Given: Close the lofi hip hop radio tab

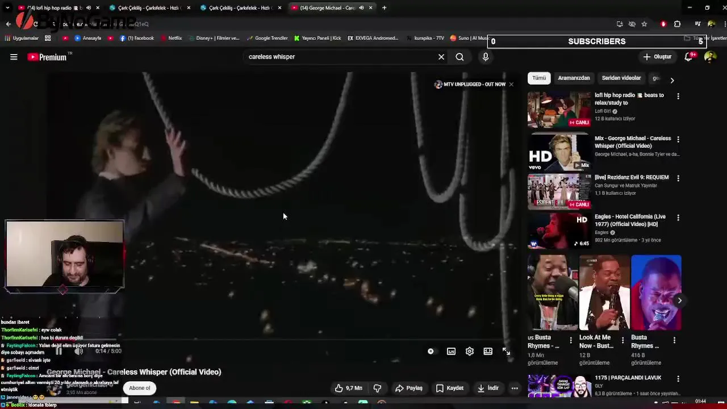Looking at the screenshot, I should [98, 8].
